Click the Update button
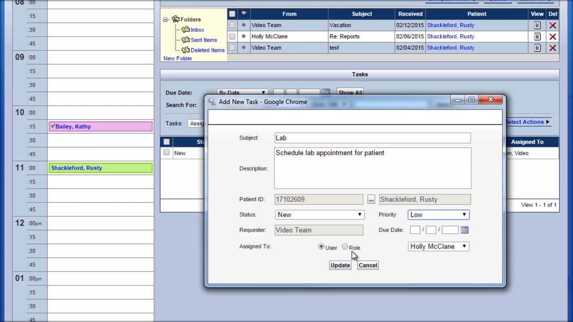Screen dimensions: 573x322 (340, 265)
